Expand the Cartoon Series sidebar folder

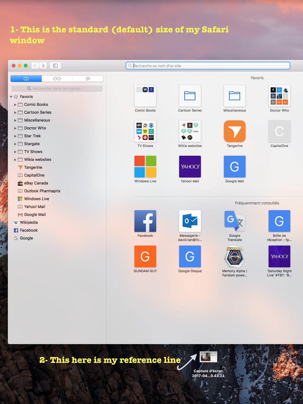pyautogui.click(x=15, y=112)
